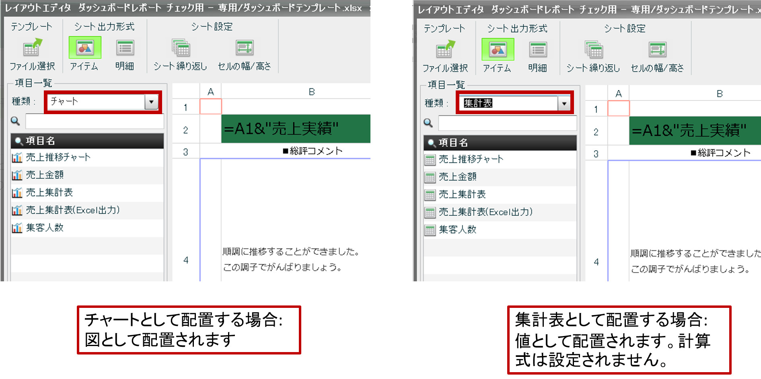Select 売上集計表(Excel出力) in the right 集計表 list
Image resolution: width=761 pixels, height=379 pixels.
[485, 212]
